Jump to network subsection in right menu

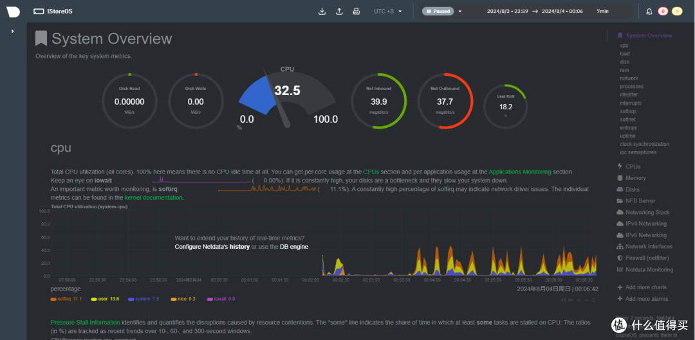[629, 78]
